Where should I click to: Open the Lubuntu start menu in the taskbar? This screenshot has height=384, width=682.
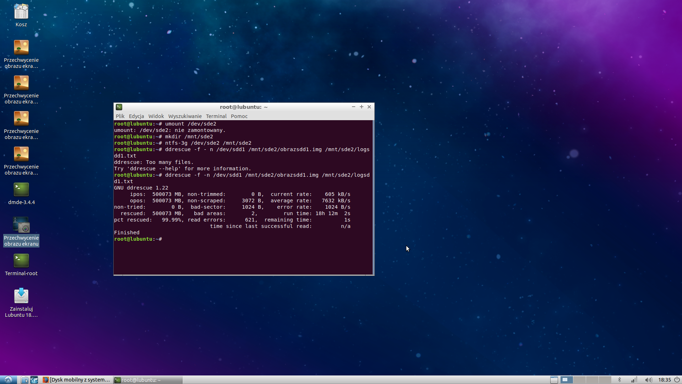pyautogui.click(x=8, y=380)
